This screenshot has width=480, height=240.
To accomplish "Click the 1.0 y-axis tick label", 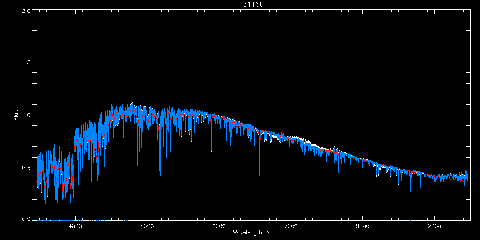I will 26,115.
